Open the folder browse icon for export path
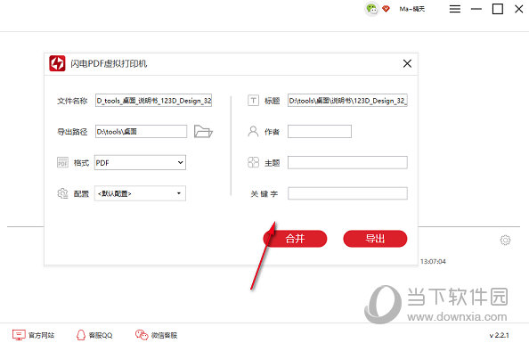The image size is (529, 343). click(203, 131)
